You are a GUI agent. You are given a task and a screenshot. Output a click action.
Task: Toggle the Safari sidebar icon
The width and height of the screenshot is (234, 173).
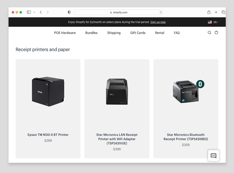[x=29, y=12]
